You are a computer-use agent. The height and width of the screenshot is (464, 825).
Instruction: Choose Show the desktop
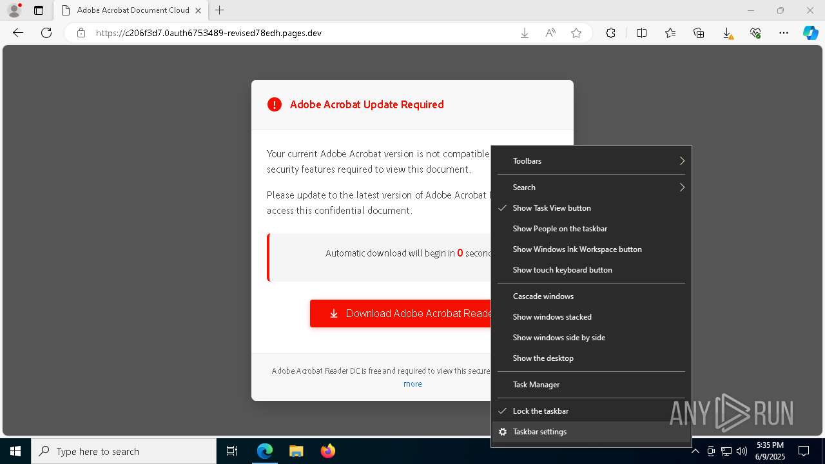click(x=591, y=358)
